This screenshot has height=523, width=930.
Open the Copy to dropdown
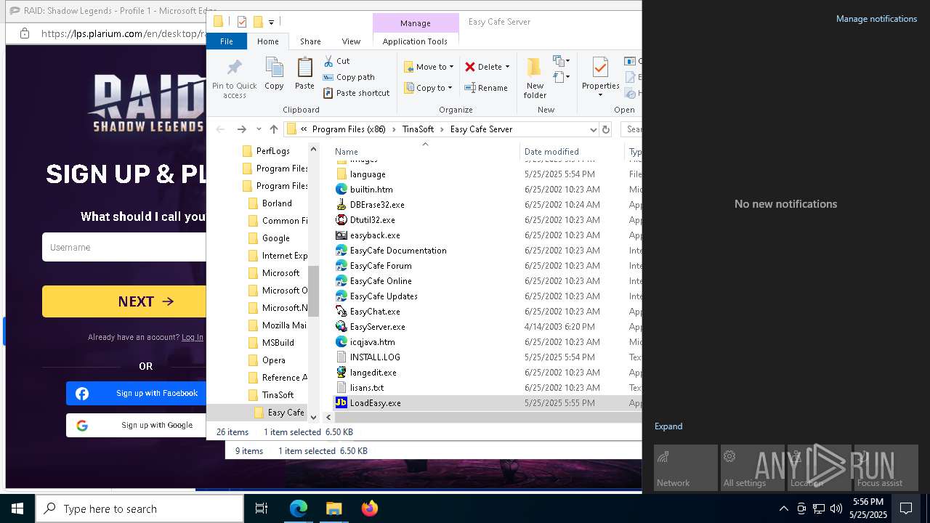coord(428,88)
